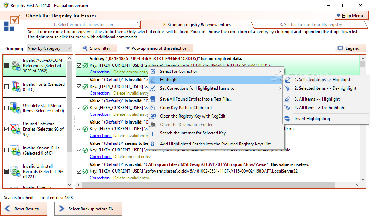Viewport: 370px width, 216px height.
Task: Choose Select for Correction menu item
Action: coord(216,71)
